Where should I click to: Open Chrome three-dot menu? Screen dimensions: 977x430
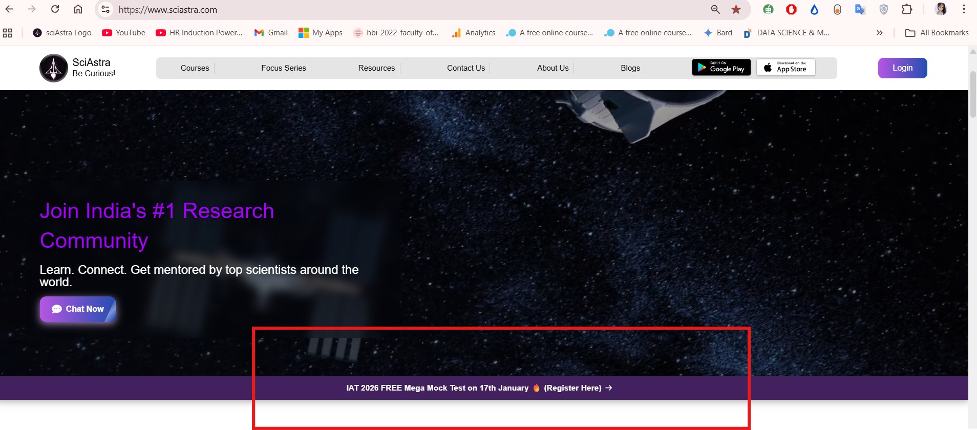click(964, 9)
